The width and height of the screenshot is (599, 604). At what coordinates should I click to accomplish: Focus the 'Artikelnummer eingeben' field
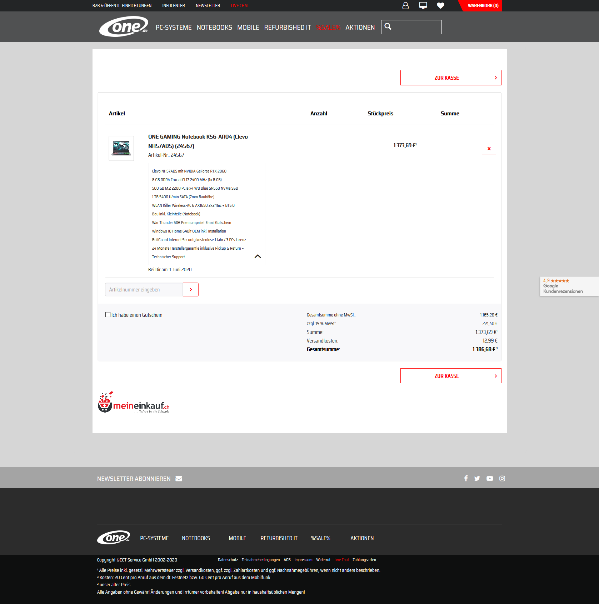pyautogui.click(x=144, y=290)
